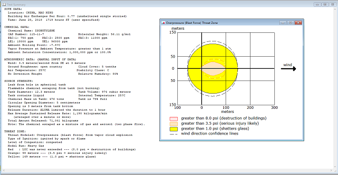Click the 'Orange: 98 meters' line
Viewport: 338px width, 175px height.
coord(57,153)
